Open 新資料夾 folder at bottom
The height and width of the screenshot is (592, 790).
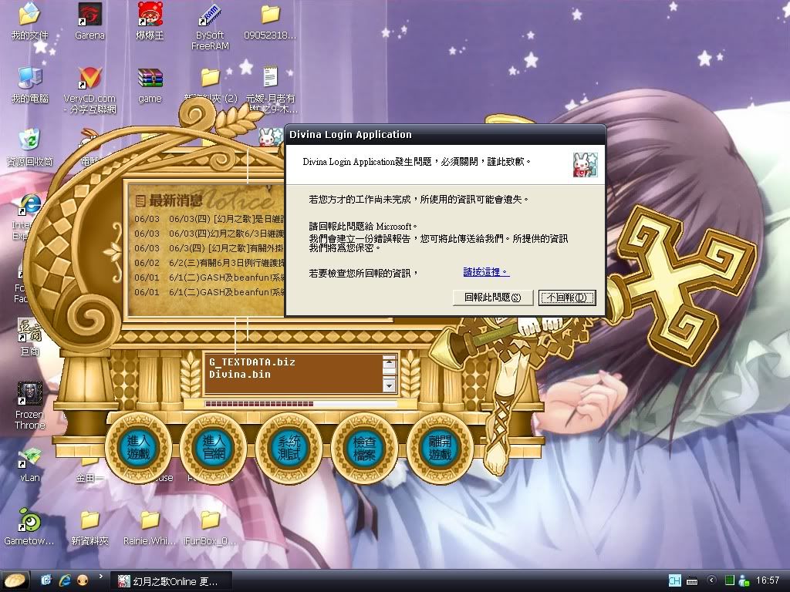coord(89,526)
